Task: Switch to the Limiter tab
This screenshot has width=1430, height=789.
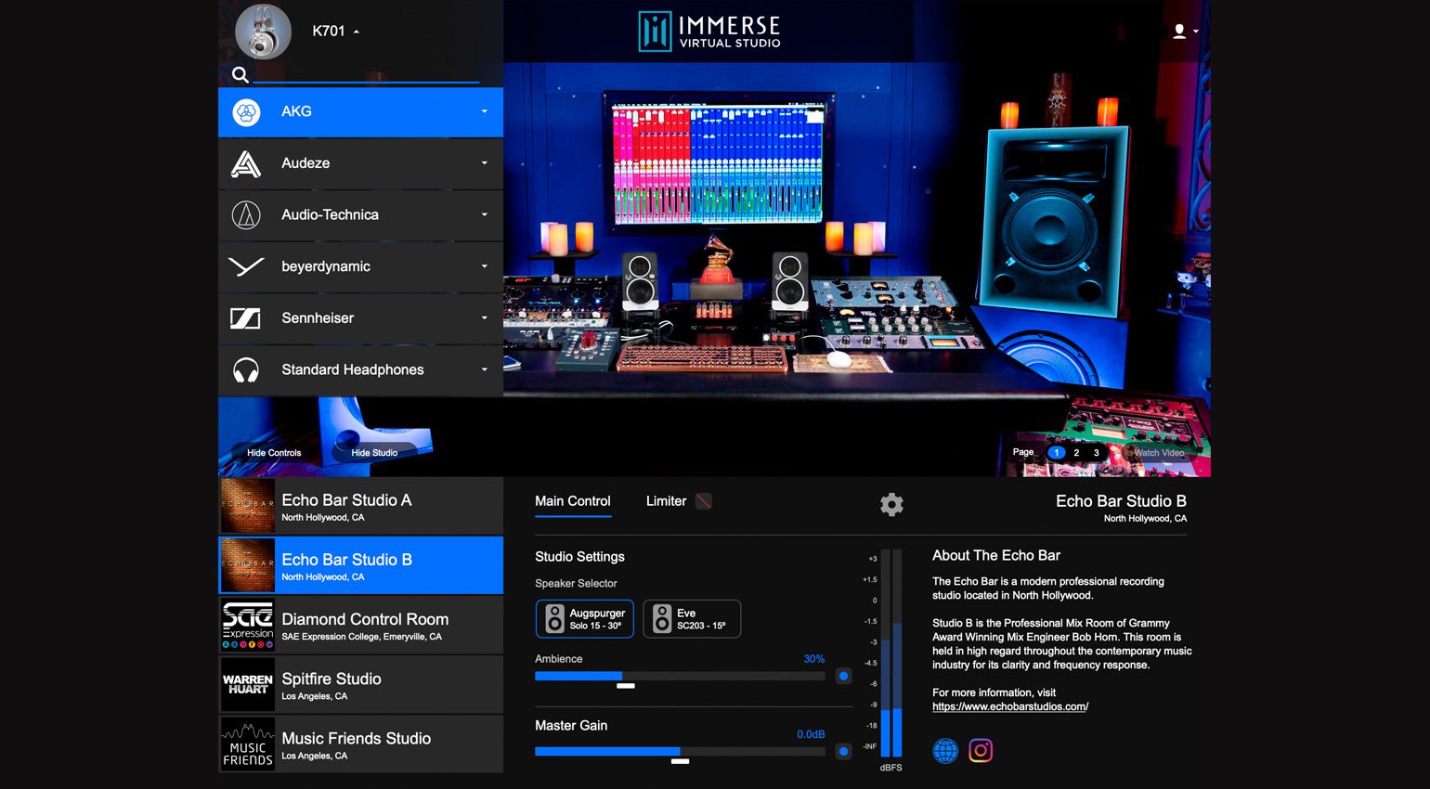Action: click(x=666, y=501)
